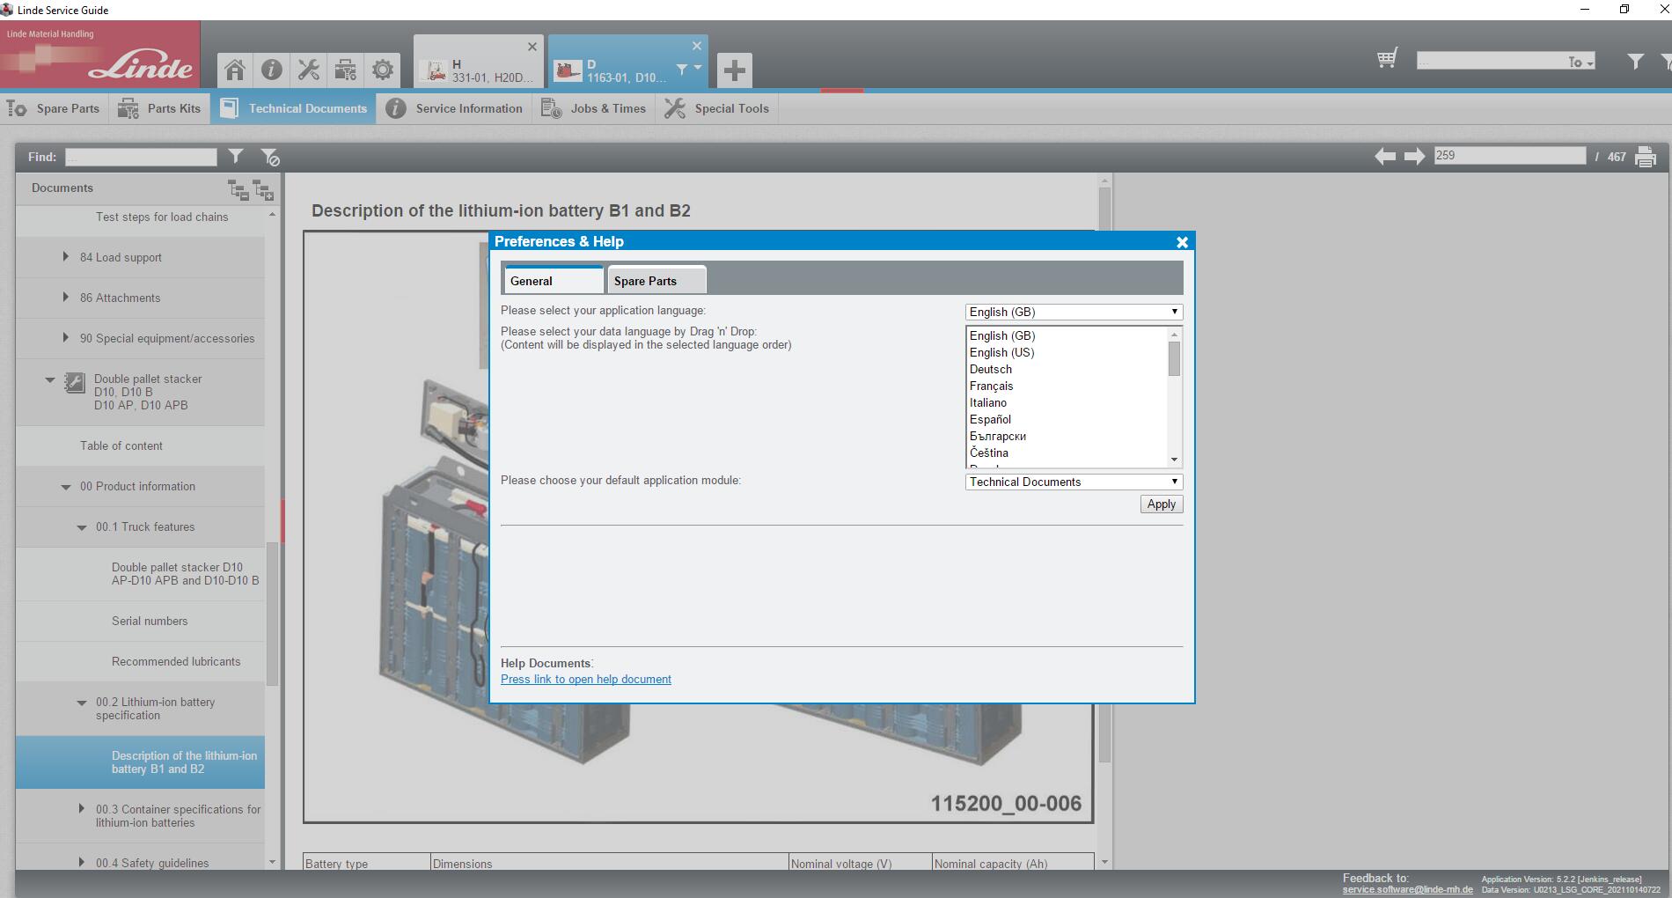
Task: Click the Apply button
Action: pos(1162,504)
